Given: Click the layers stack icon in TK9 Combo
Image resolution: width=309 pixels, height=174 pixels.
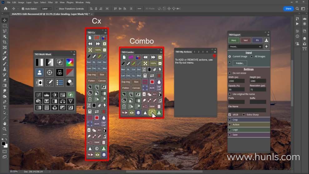Looking at the screenshot, I should tap(138, 113).
